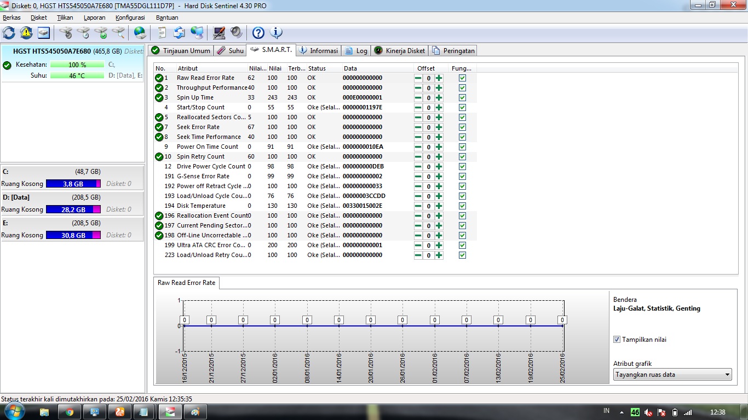
Task: Select the Current Pending Sector attribute row
Action: point(315,225)
